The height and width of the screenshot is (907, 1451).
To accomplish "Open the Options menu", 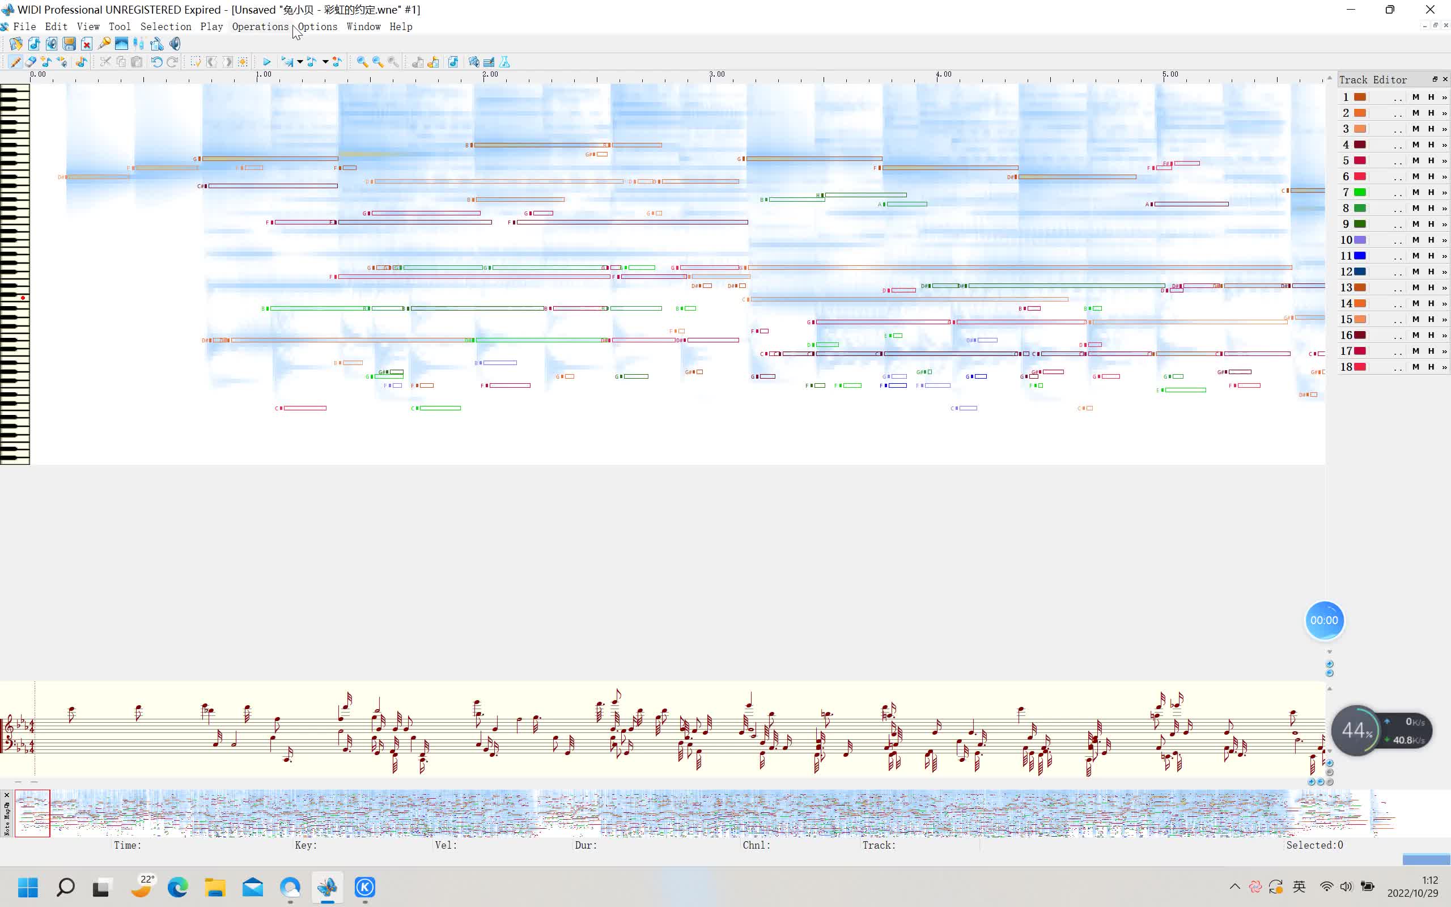I will [x=318, y=27].
